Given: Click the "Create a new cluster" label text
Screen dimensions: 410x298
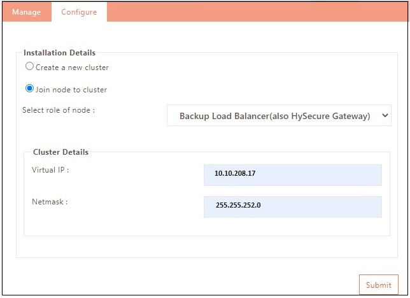Looking at the screenshot, I should pyautogui.click(x=72, y=67).
